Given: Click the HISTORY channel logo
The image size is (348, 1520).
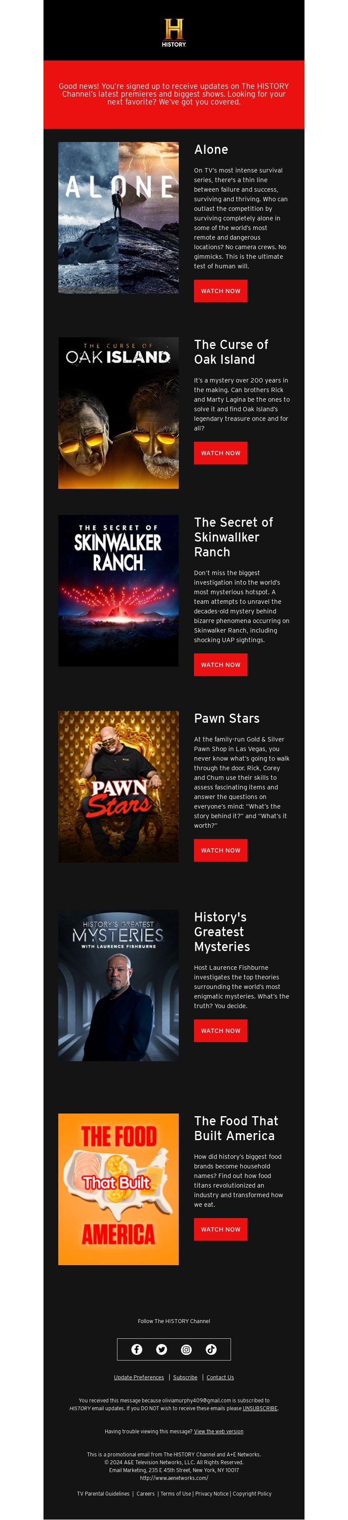Looking at the screenshot, I should 174,32.
